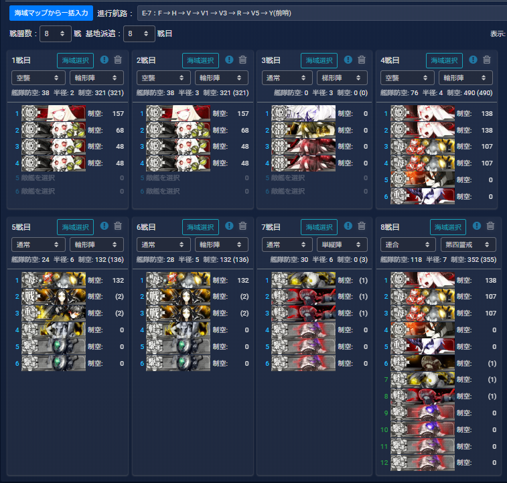Click 8戦目 summary text 制空: 352 (355)
The height and width of the screenshot is (483, 507).
point(474,259)
